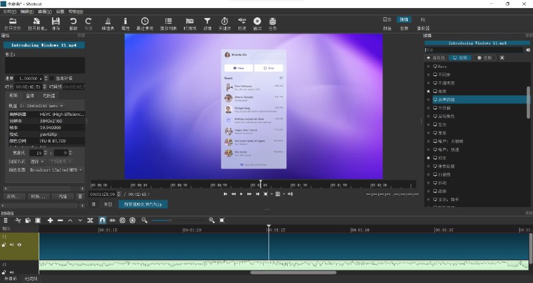The height and width of the screenshot is (283, 533).
Task: Click the Convert button in properties panel
Action: click(37, 196)
